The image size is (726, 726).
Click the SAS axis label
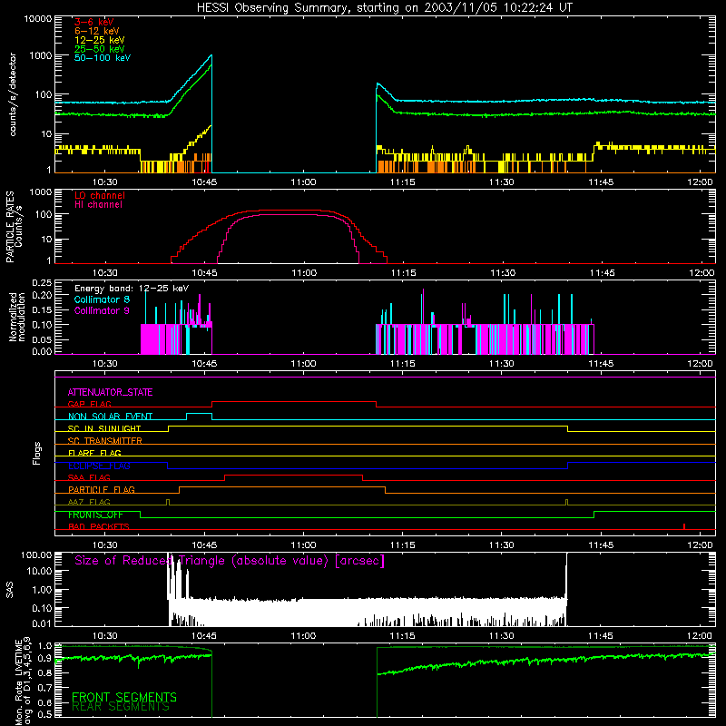pos(10,590)
